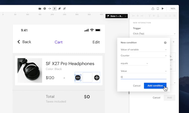Viewport: 189px width, 113px height.
Task: Open the Click (Tap) trigger dropdown
Action: [154, 34]
